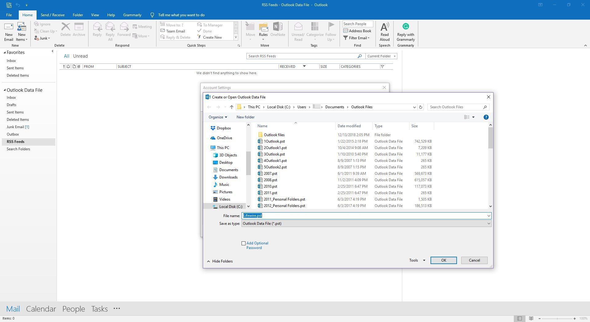Switch to Normal view in status bar
Viewport: 590px width, 322px height.
(x=519, y=318)
